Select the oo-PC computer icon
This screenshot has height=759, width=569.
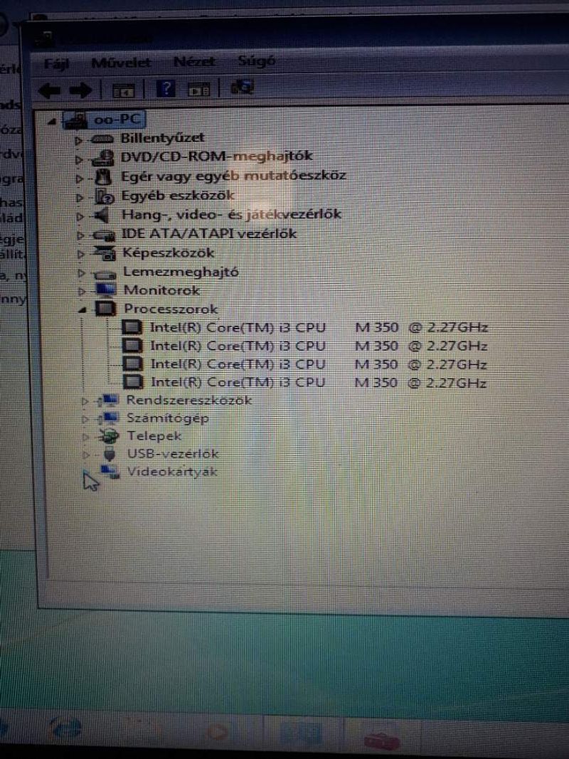[76, 120]
